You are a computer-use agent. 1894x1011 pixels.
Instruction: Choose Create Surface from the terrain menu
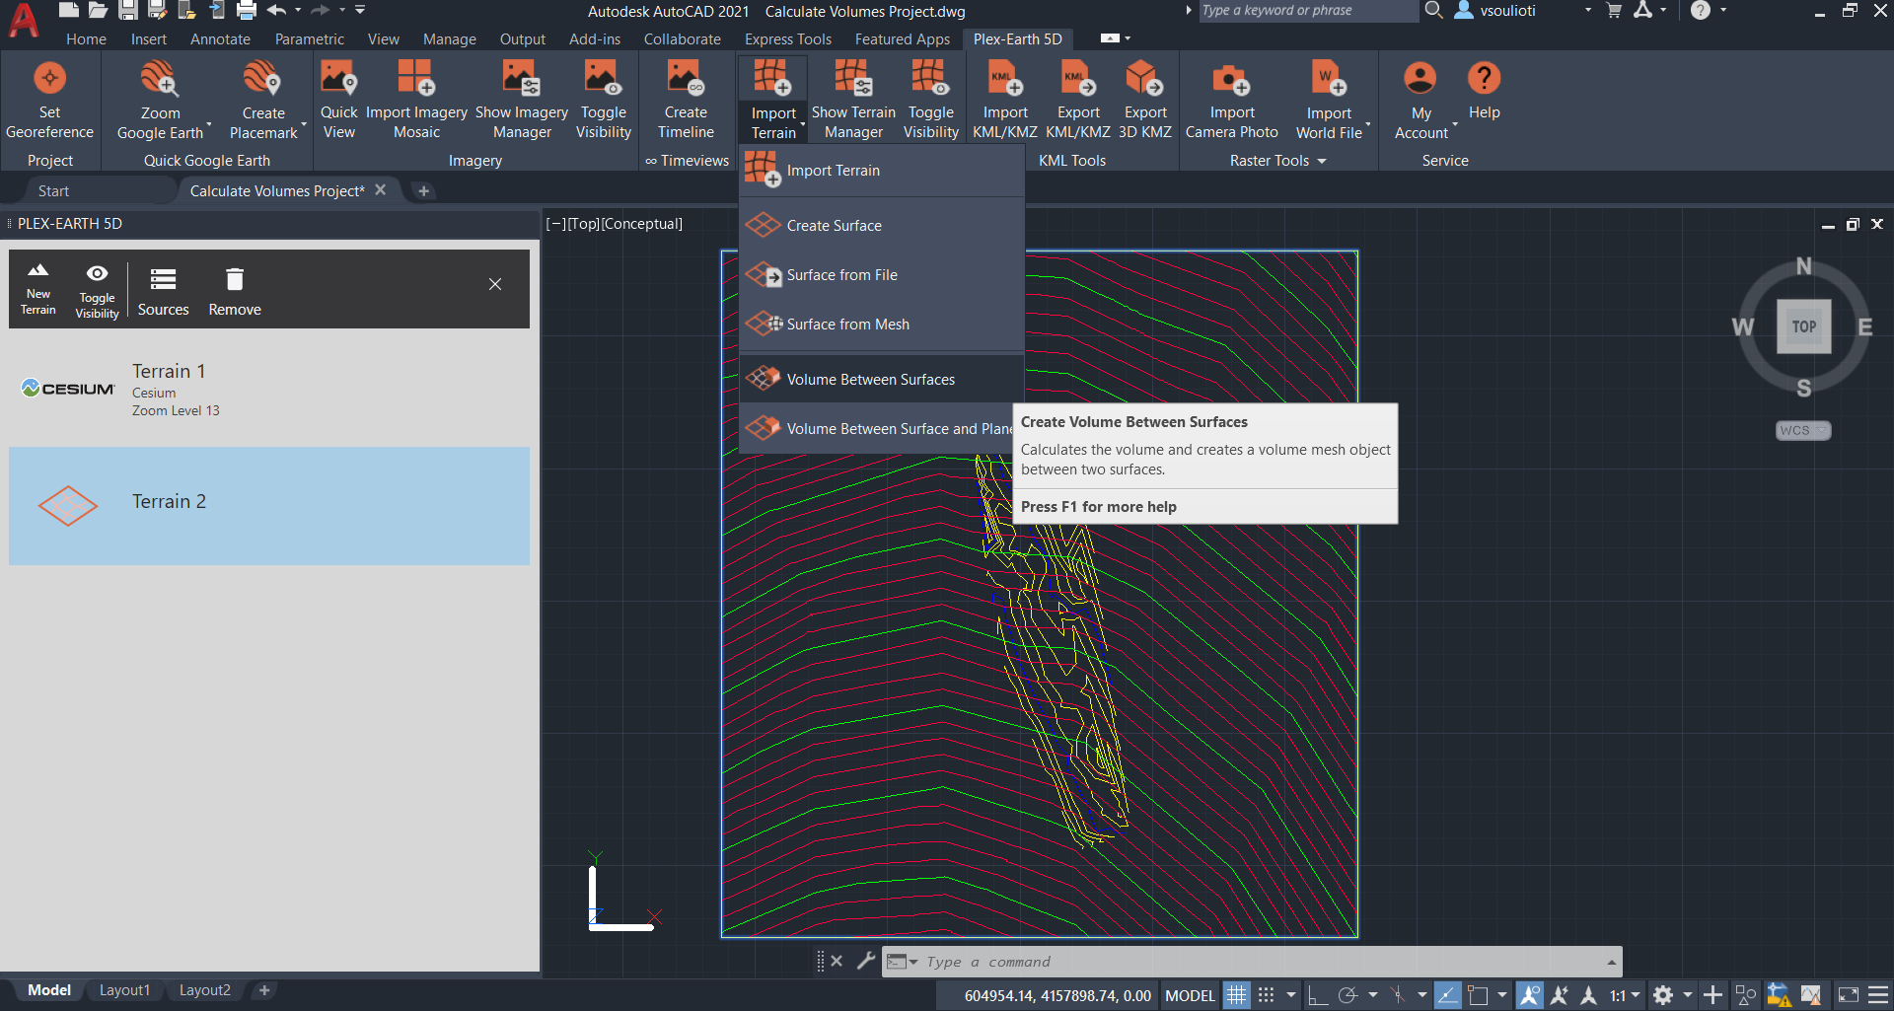pyautogui.click(x=881, y=226)
